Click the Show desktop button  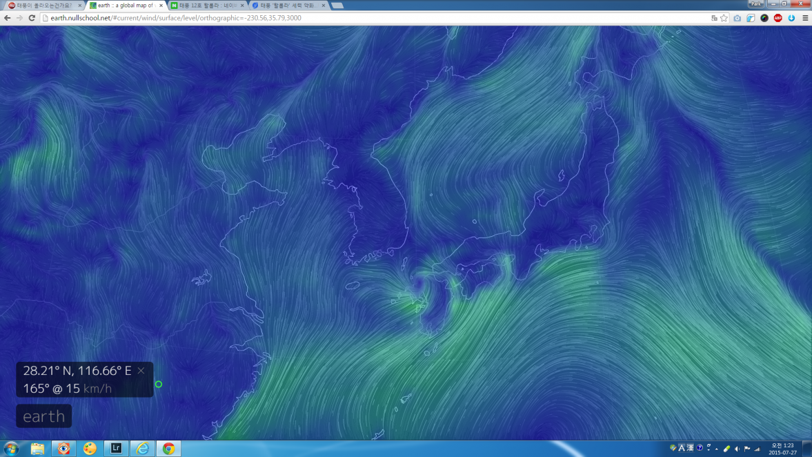[807, 449]
